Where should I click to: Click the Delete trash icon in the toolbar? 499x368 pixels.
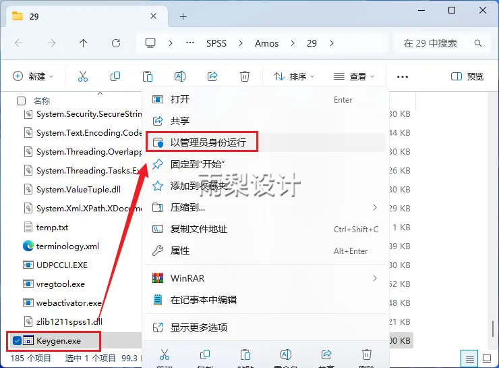(244, 76)
